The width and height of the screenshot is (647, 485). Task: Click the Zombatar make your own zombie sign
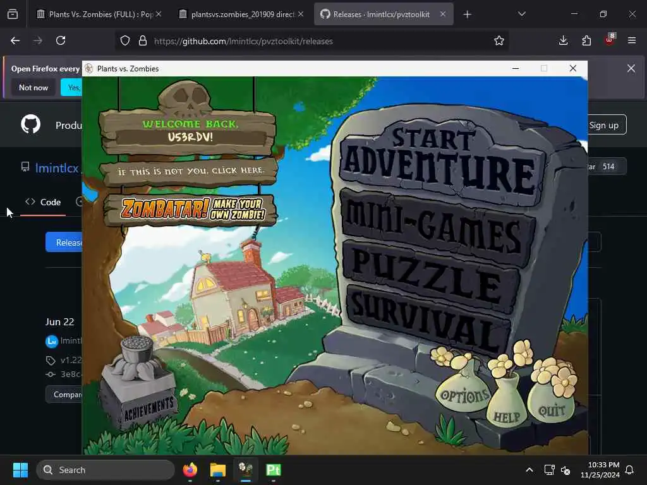[x=190, y=210]
